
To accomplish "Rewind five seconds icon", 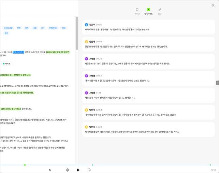I will (68, 170).
